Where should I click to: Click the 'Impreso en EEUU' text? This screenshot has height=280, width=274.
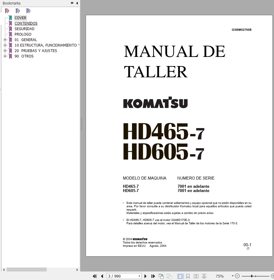134,246
